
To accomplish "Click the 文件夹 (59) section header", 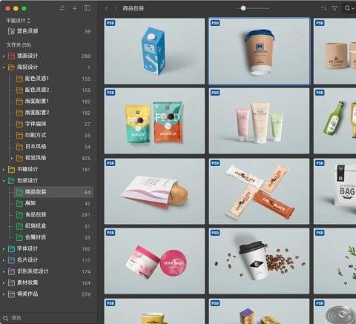I will click(x=19, y=44).
